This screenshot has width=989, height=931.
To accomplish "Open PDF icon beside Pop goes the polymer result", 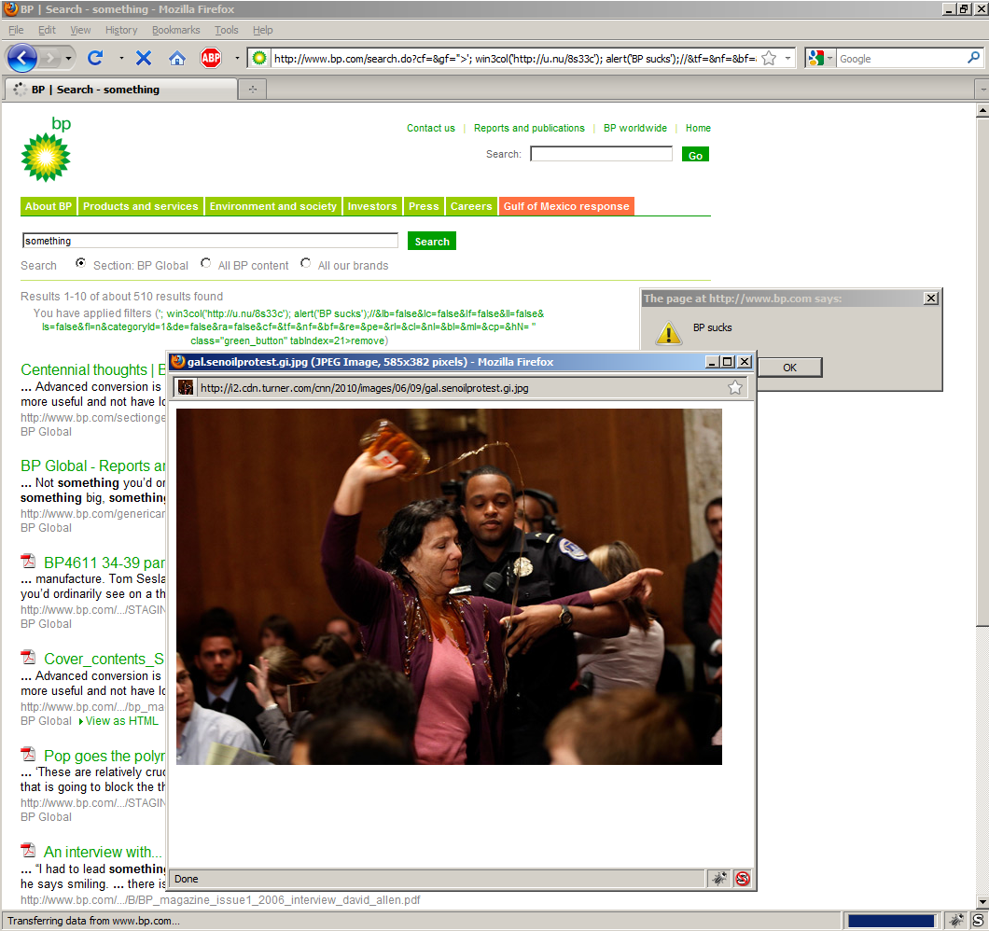I will point(28,754).
